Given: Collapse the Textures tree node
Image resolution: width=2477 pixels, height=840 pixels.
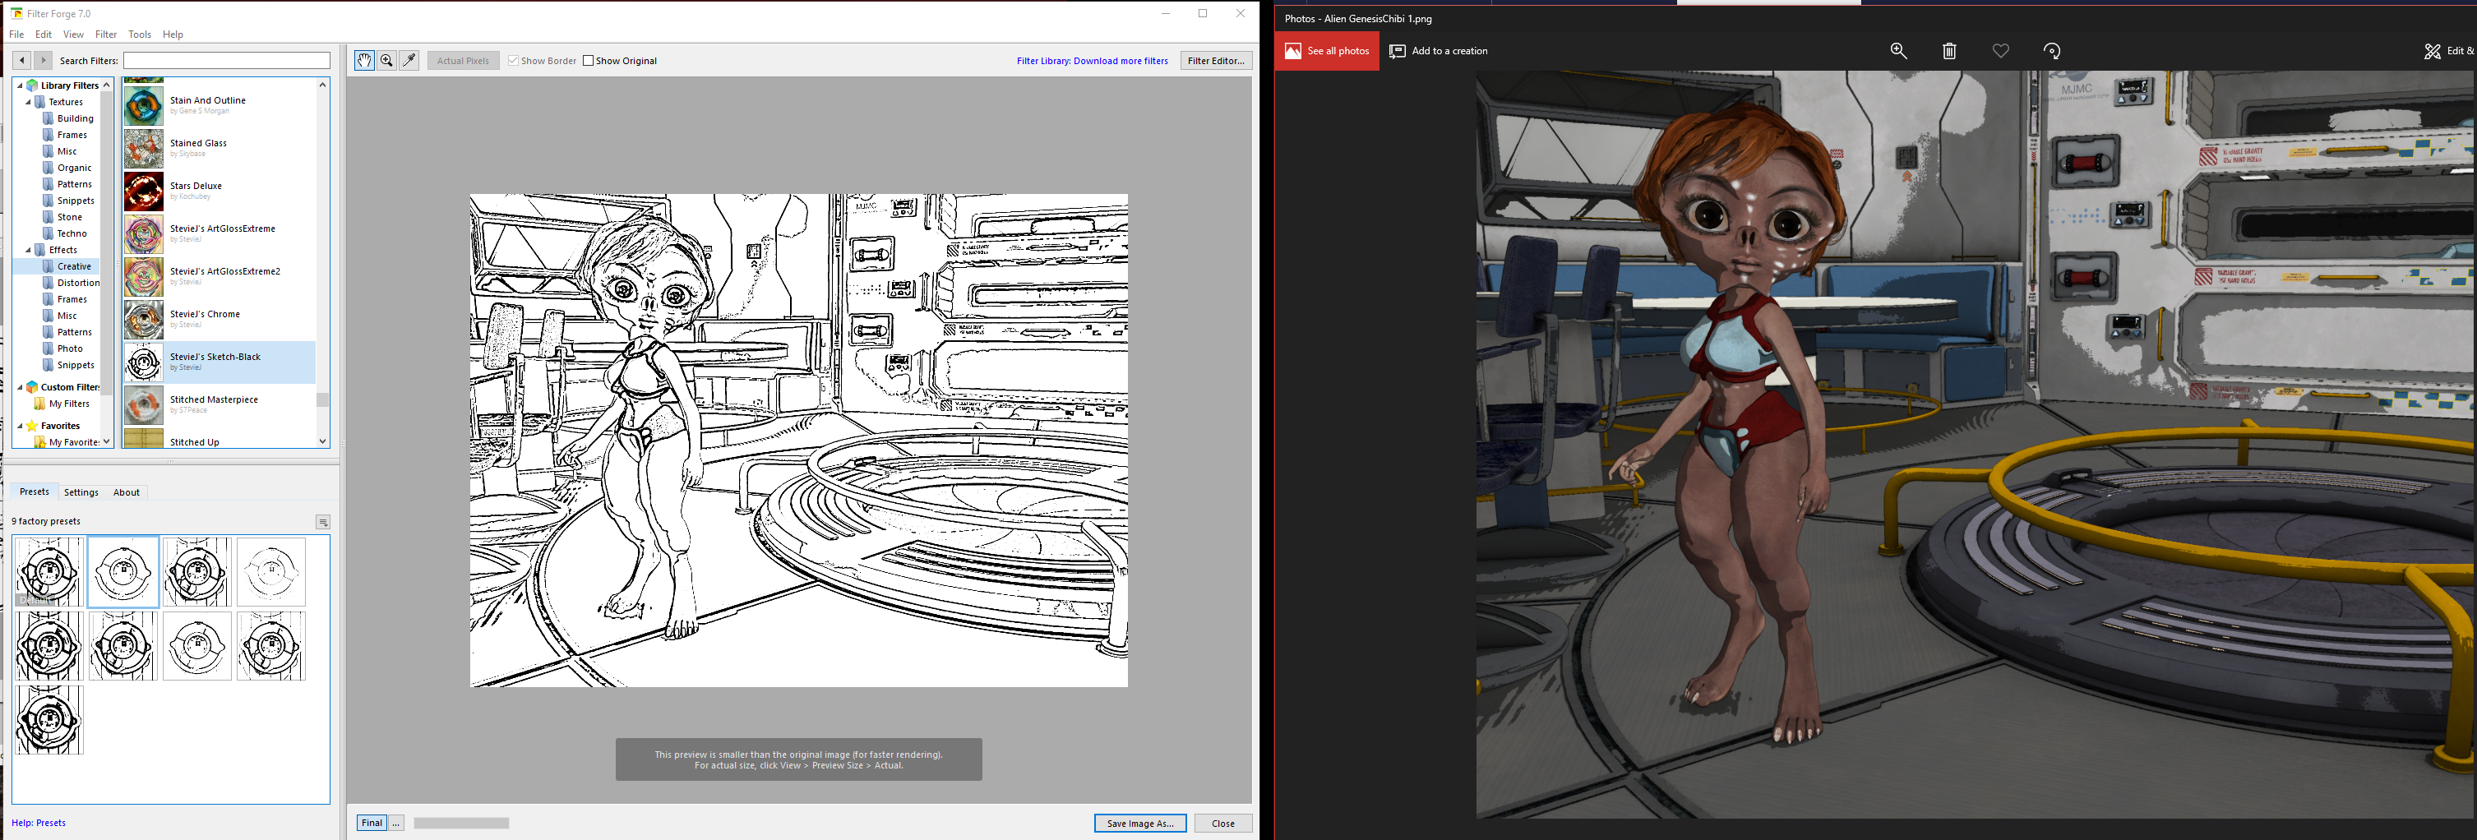Looking at the screenshot, I should coord(28,102).
